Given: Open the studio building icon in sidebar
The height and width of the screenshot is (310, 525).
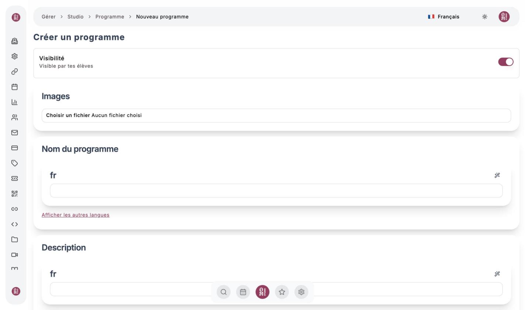Looking at the screenshot, I should point(15,41).
